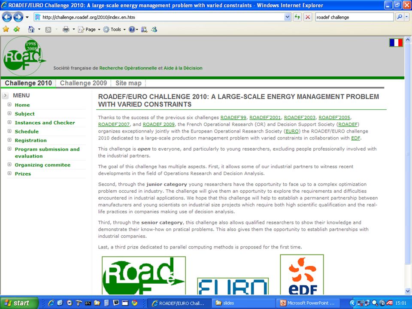Open the Organizing commitee link
412x309 pixels.
(42, 165)
